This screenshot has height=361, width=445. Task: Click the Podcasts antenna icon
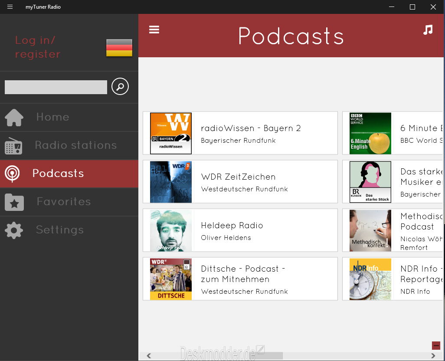12,174
